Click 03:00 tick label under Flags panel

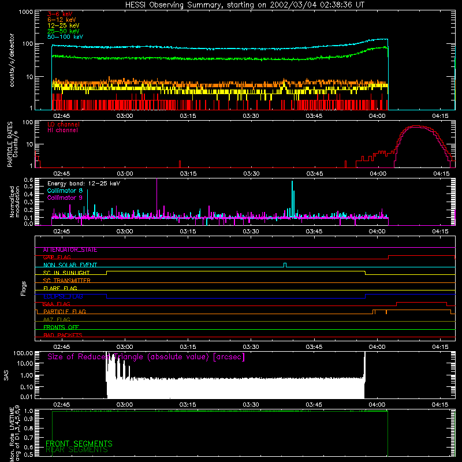[125, 347]
